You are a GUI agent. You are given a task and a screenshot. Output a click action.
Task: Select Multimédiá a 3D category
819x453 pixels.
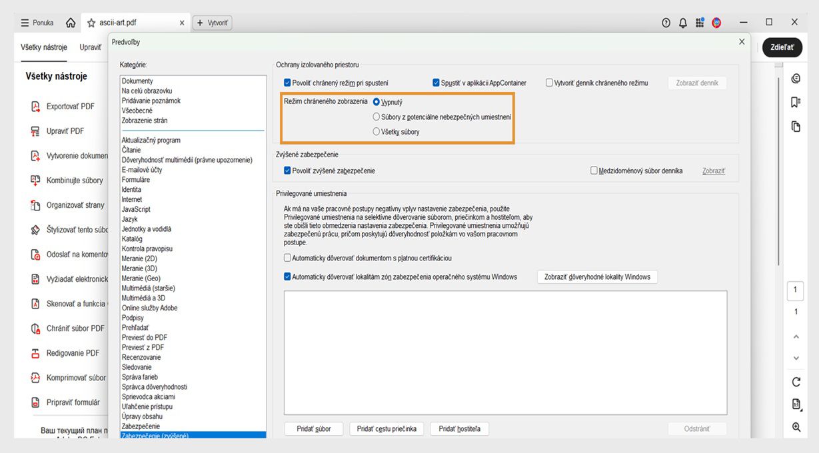point(143,298)
